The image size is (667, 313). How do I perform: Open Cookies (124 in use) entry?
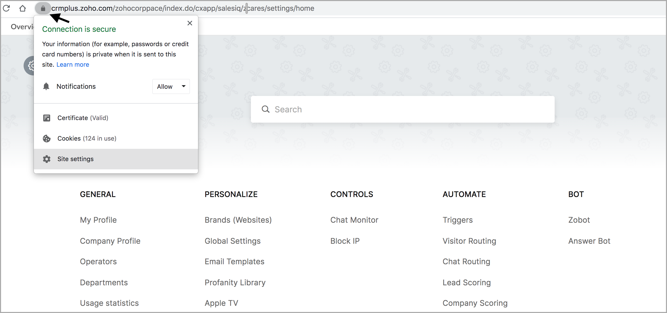coord(87,139)
